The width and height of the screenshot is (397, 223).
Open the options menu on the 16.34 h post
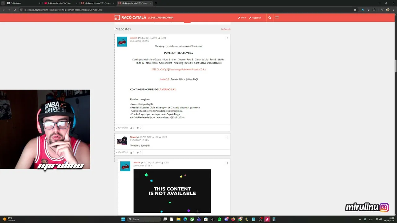(227, 38)
